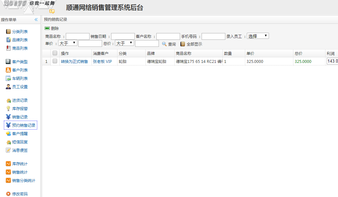Image resolution: width=338 pixels, height=197 pixels.
Task: Open the 总价 comparison dropdown
Action: [125, 43]
